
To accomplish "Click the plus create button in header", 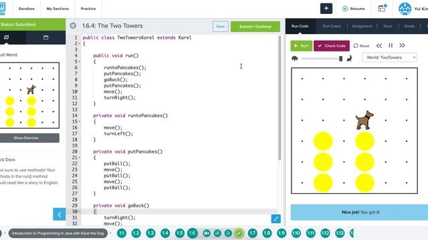I will (326, 9).
